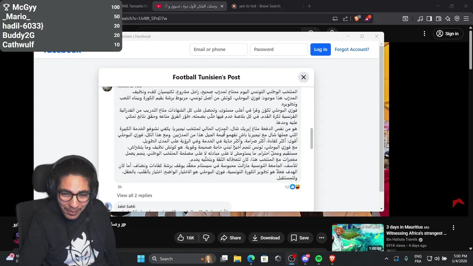Screen dimensions: 473x266
Task: Open Microsoft Store from taskbar
Action: click(264, 259)
